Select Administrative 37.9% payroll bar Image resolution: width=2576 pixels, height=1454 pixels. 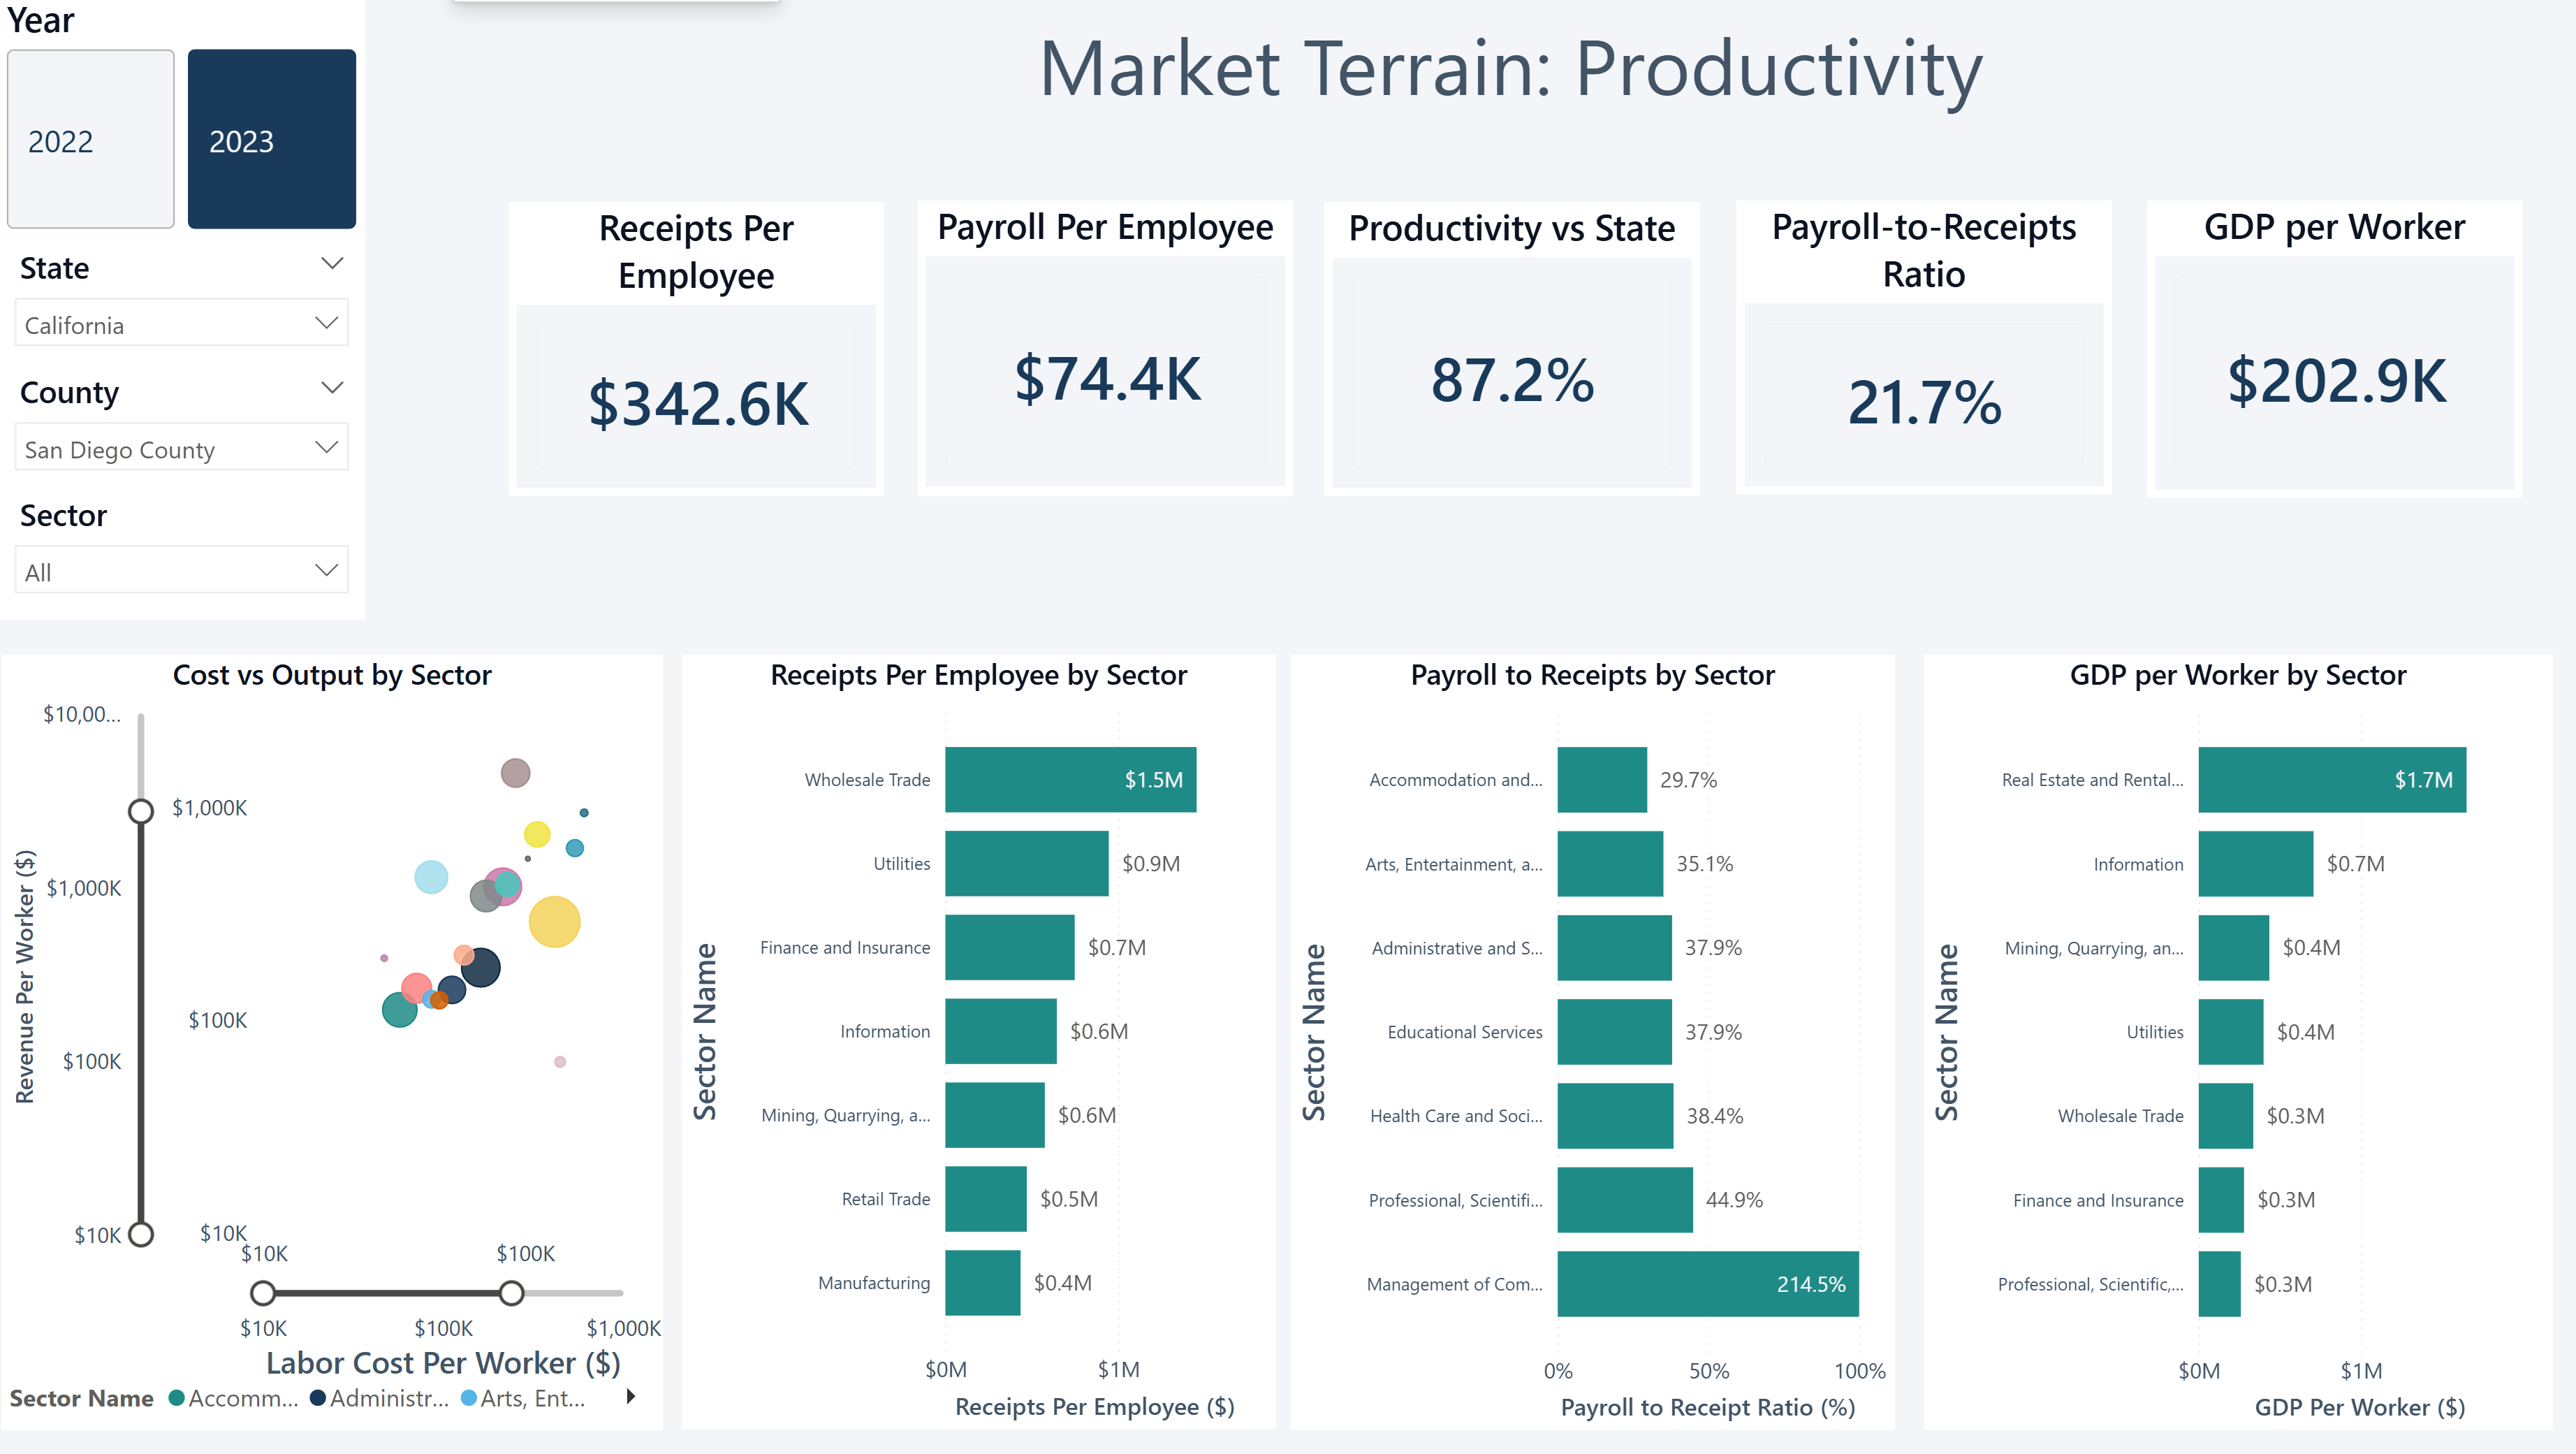point(1614,947)
